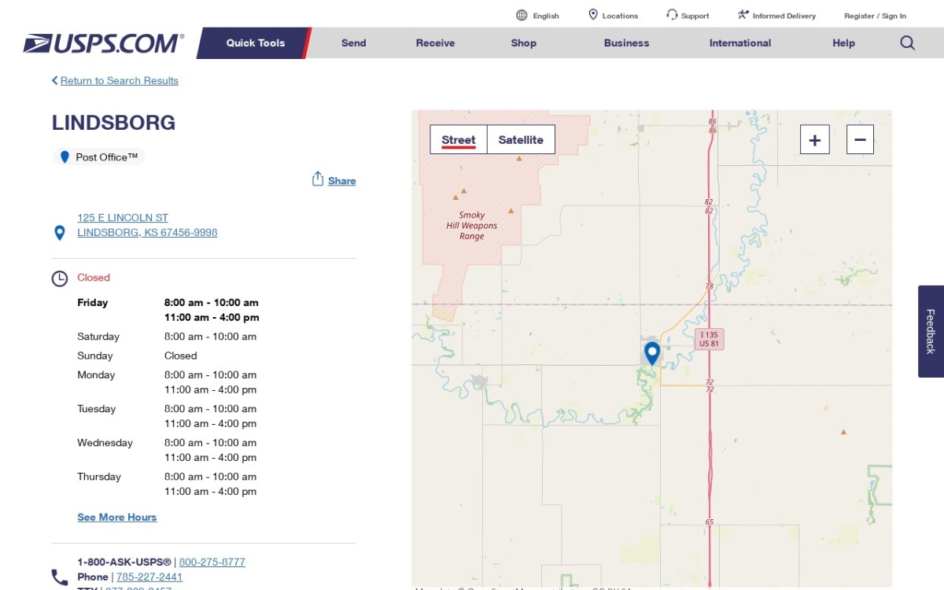Click the I 135 US 81 highway label

tap(710, 339)
